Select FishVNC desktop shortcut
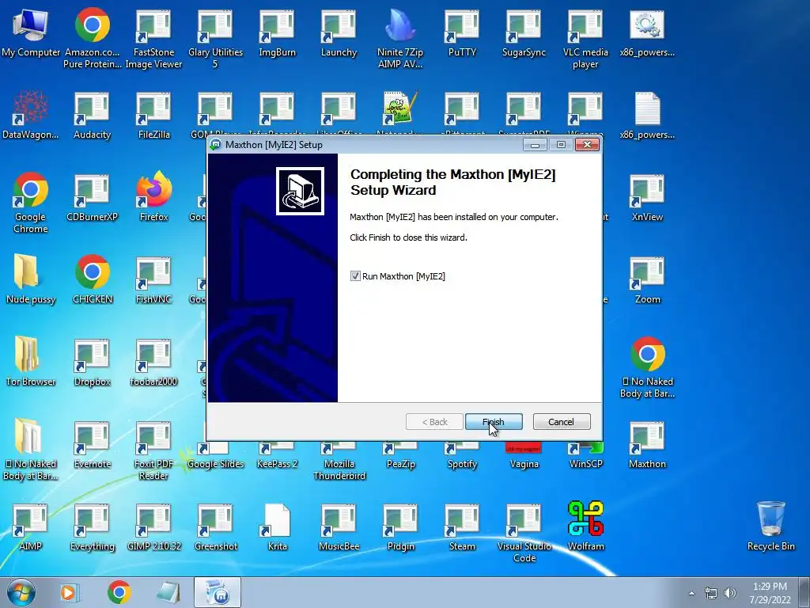 pos(153,280)
